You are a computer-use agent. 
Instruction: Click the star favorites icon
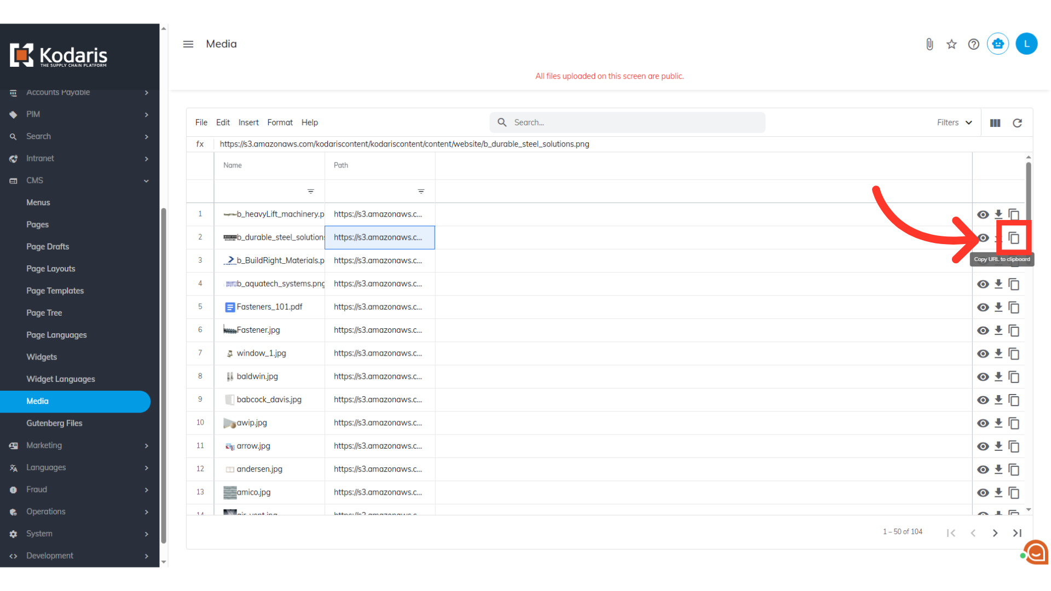[x=951, y=44]
